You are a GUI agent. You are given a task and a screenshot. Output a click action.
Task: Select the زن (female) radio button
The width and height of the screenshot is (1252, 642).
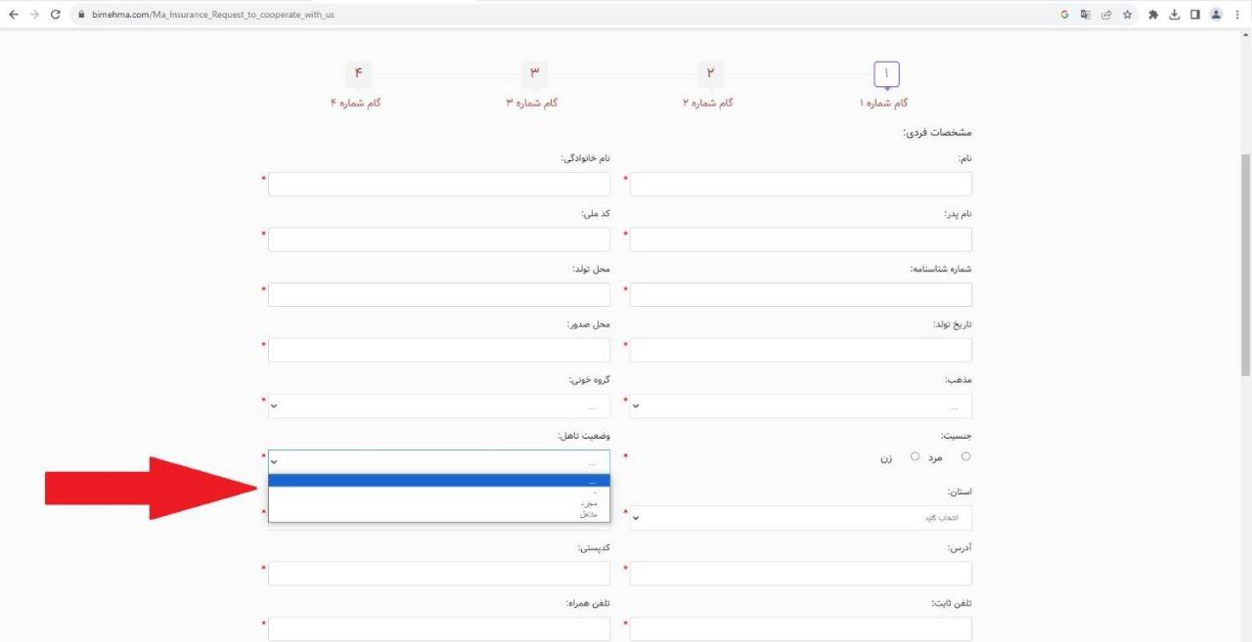(916, 456)
